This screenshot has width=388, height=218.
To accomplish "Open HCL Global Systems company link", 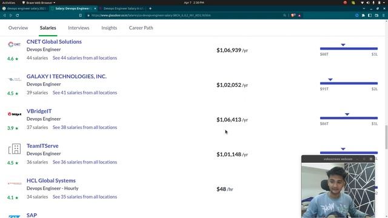I will [51, 180].
